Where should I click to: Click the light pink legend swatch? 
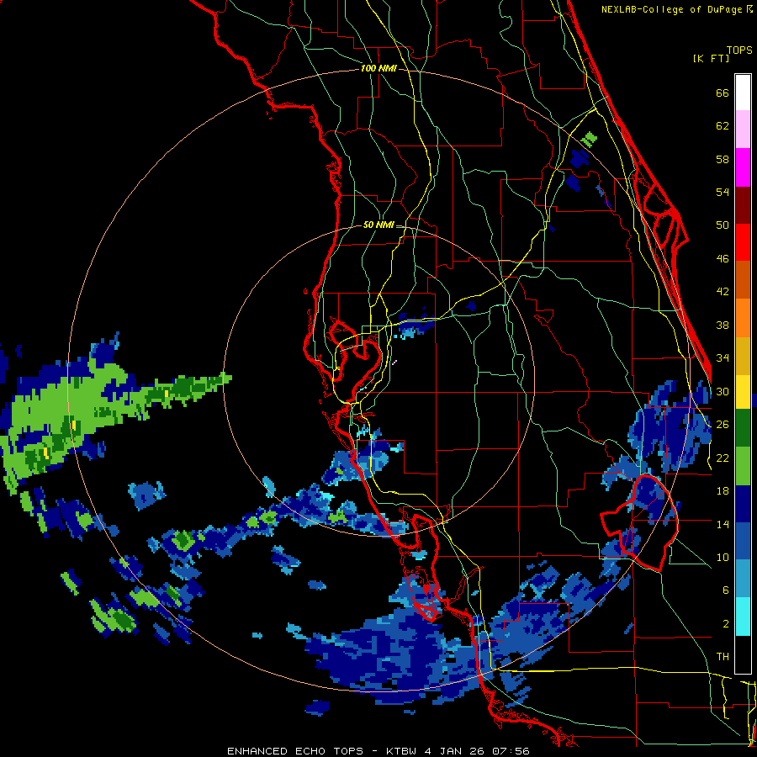(743, 129)
